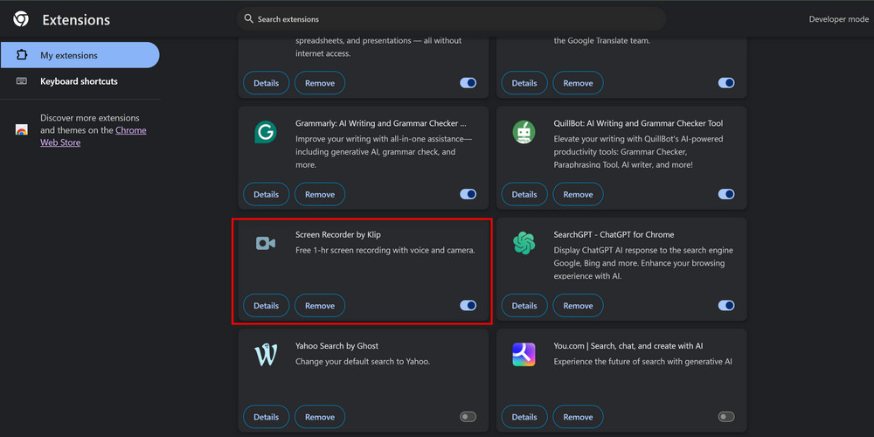
Task: Click the You.com colorful icon
Action: [524, 355]
